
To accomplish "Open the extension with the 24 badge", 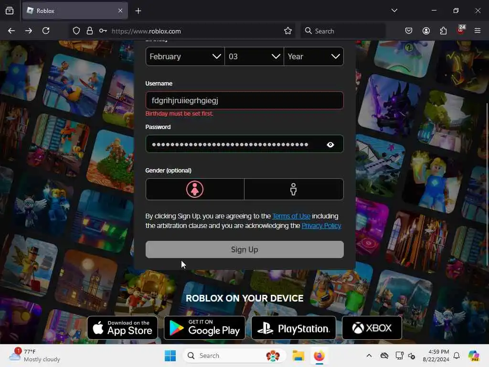I will (461, 30).
